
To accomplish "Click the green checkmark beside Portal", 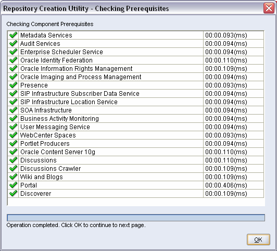I will tap(13, 185).
